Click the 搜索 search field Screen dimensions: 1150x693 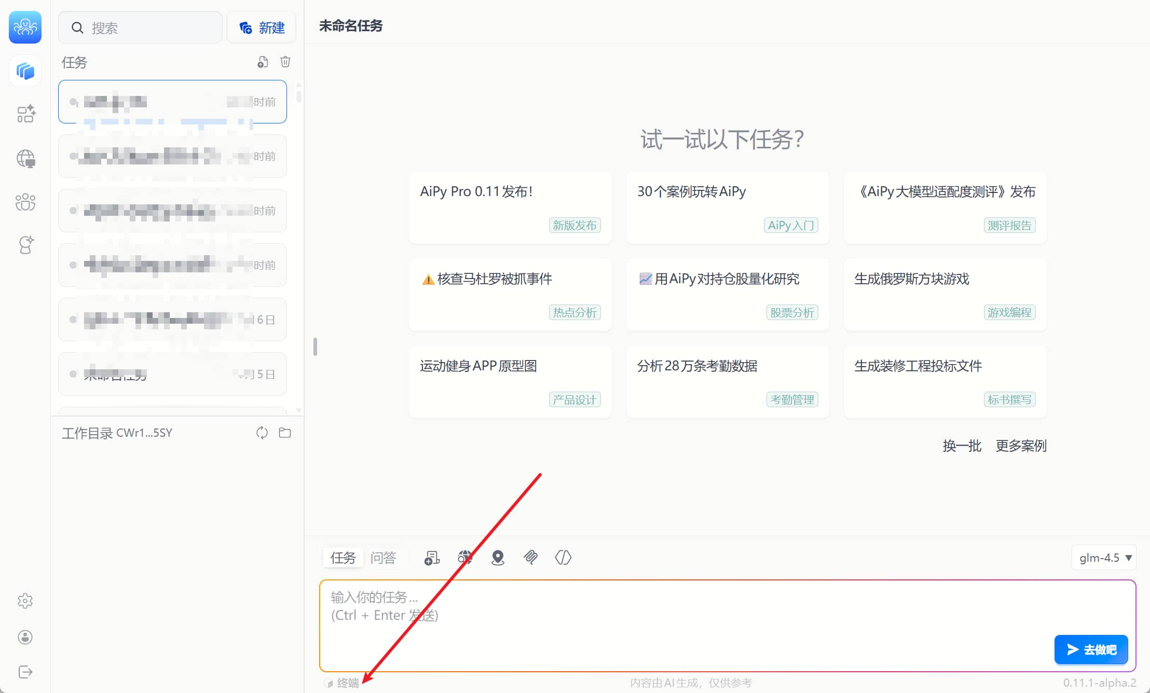[141, 27]
